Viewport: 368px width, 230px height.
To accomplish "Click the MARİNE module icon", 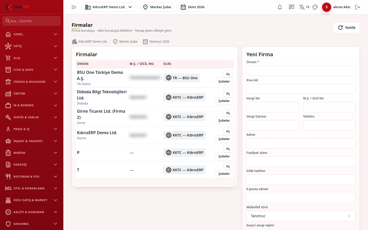I will [x=8, y=153].
